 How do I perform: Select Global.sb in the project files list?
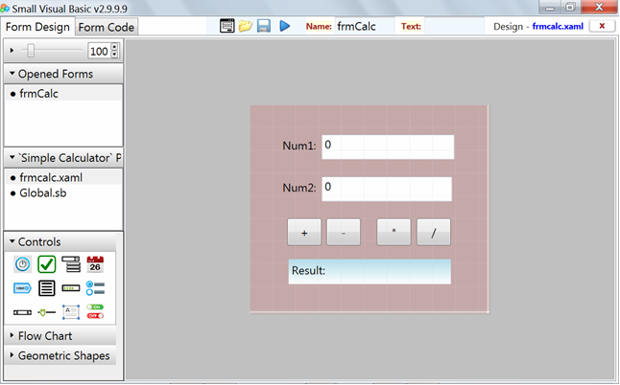[44, 192]
